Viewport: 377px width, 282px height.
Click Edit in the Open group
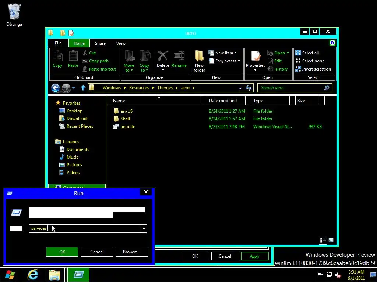(275, 61)
